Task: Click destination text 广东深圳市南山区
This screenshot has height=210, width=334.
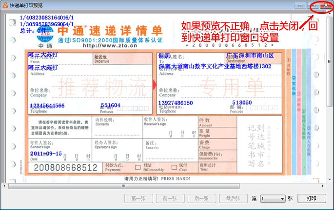Action: (x=250, y=55)
